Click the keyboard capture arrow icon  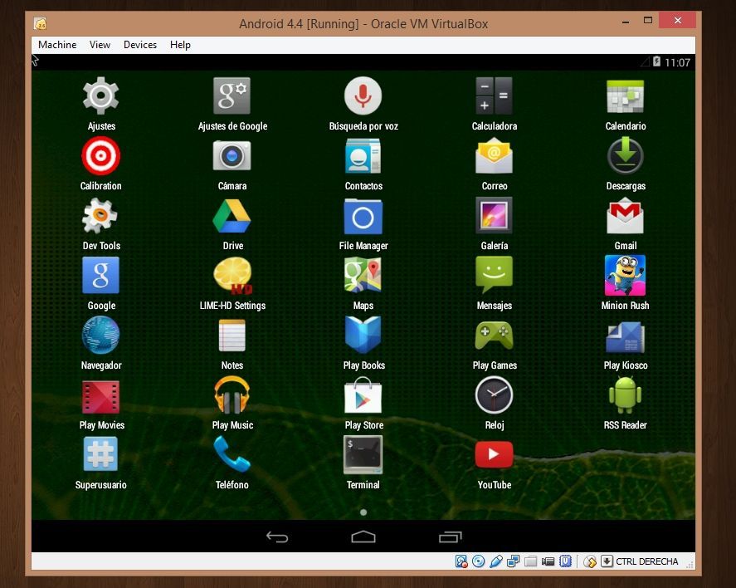point(607,561)
